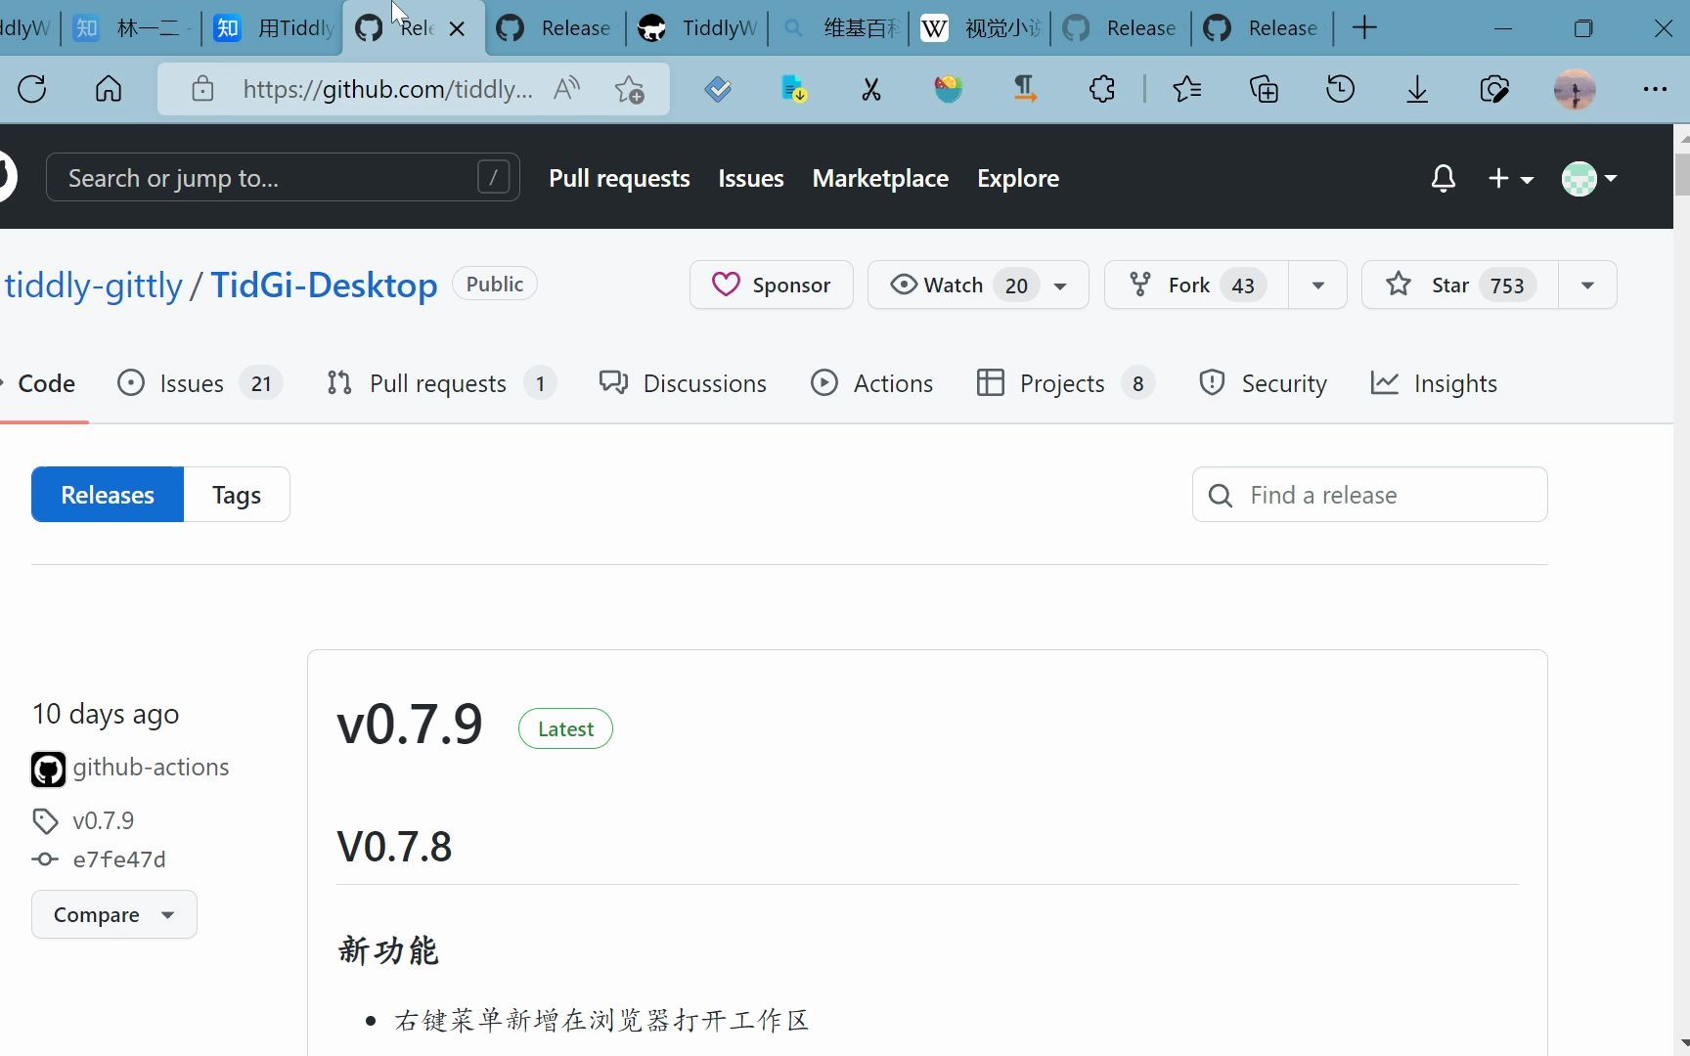Switch to the 维基百科 search tab
This screenshot has height=1056, width=1690.
839,28
